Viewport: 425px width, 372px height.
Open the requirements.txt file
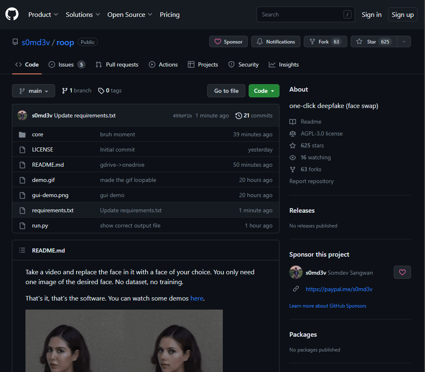pos(53,210)
